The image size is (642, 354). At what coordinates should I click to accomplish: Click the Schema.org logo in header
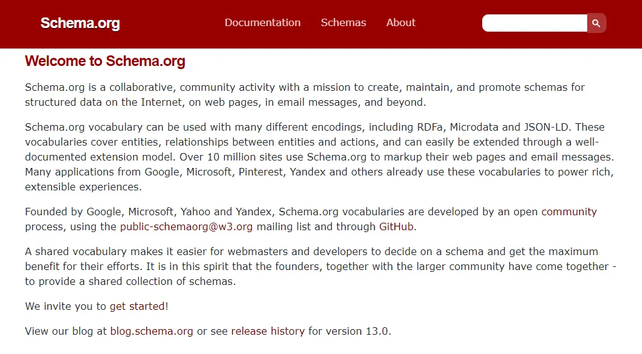(x=80, y=24)
